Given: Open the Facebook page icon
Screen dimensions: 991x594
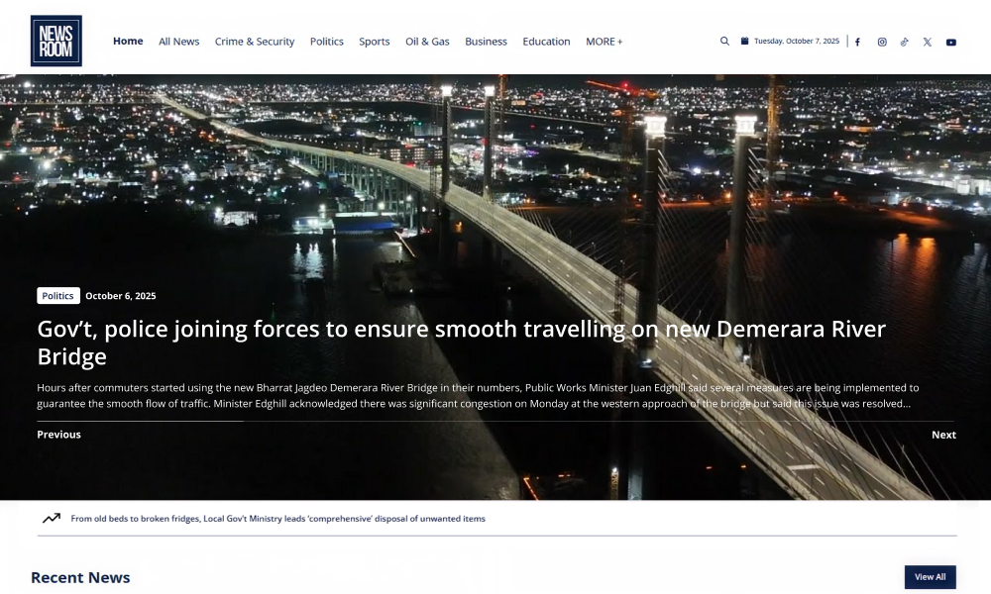Looking at the screenshot, I should click(x=857, y=42).
